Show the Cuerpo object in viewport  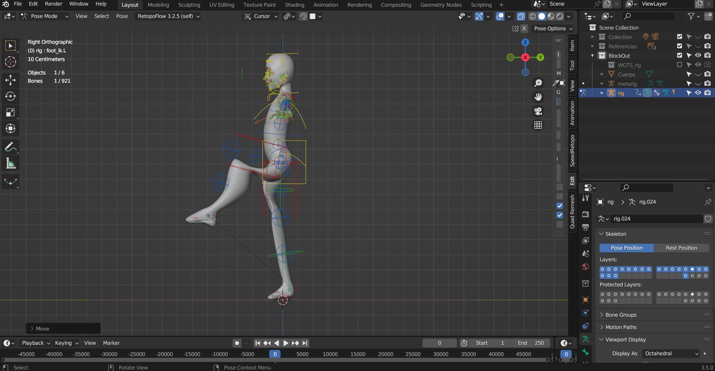[698, 74]
